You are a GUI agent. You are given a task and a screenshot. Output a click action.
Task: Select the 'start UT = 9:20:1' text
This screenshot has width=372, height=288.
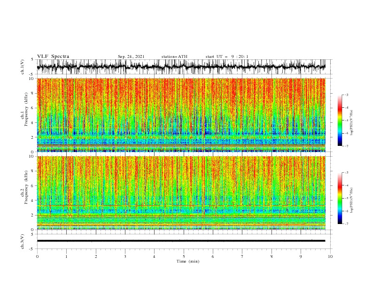click(226, 56)
